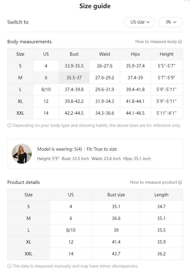Click the Waist column header
Screen dimensions: 190x275
[105, 54]
